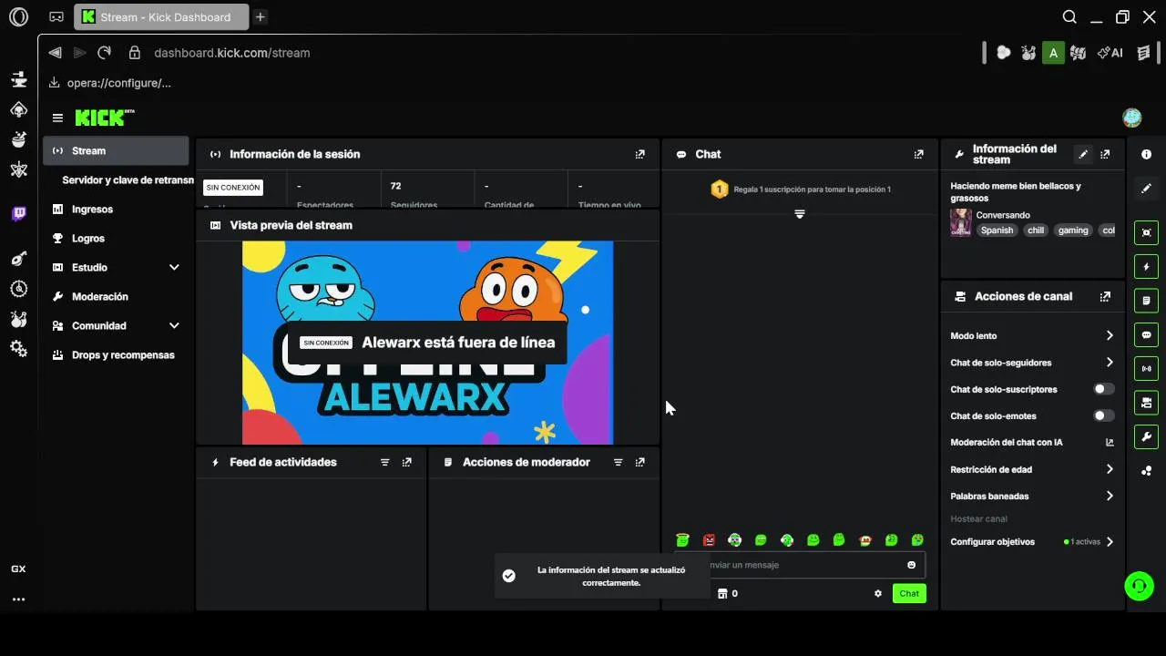1166x656 pixels.
Task: Open browser search from title bar
Action: coord(1069,16)
